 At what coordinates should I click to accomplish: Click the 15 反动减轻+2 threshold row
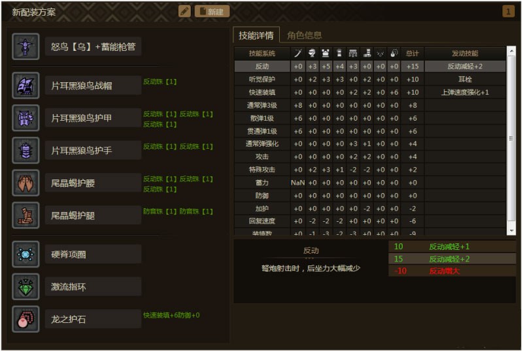pos(452,259)
